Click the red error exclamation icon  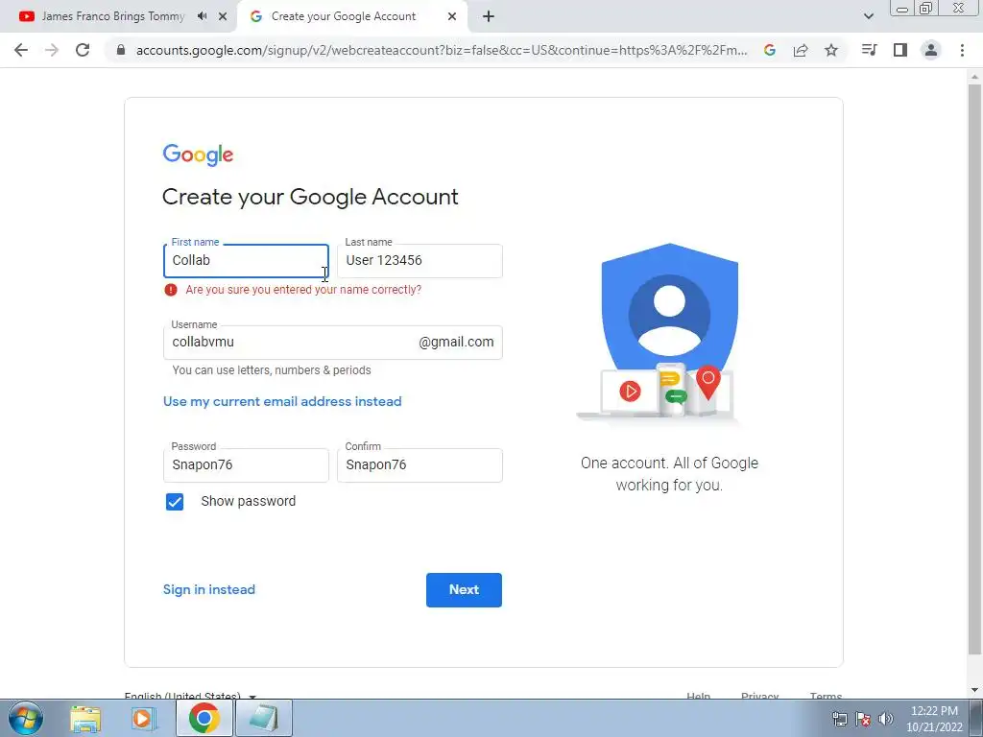pyautogui.click(x=171, y=290)
